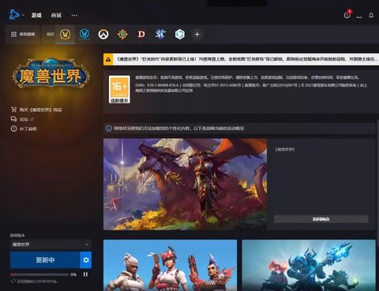
Task: Open the 所有游戏 all games grid
Action: point(23,34)
